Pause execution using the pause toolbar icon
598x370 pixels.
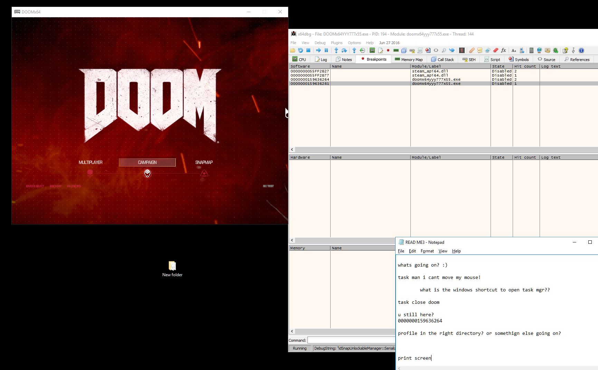tap(326, 50)
